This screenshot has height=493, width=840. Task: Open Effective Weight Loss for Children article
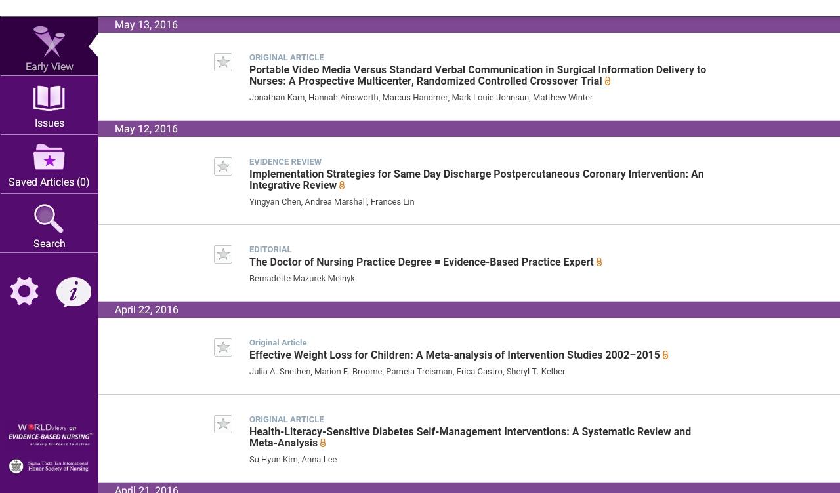(x=454, y=355)
